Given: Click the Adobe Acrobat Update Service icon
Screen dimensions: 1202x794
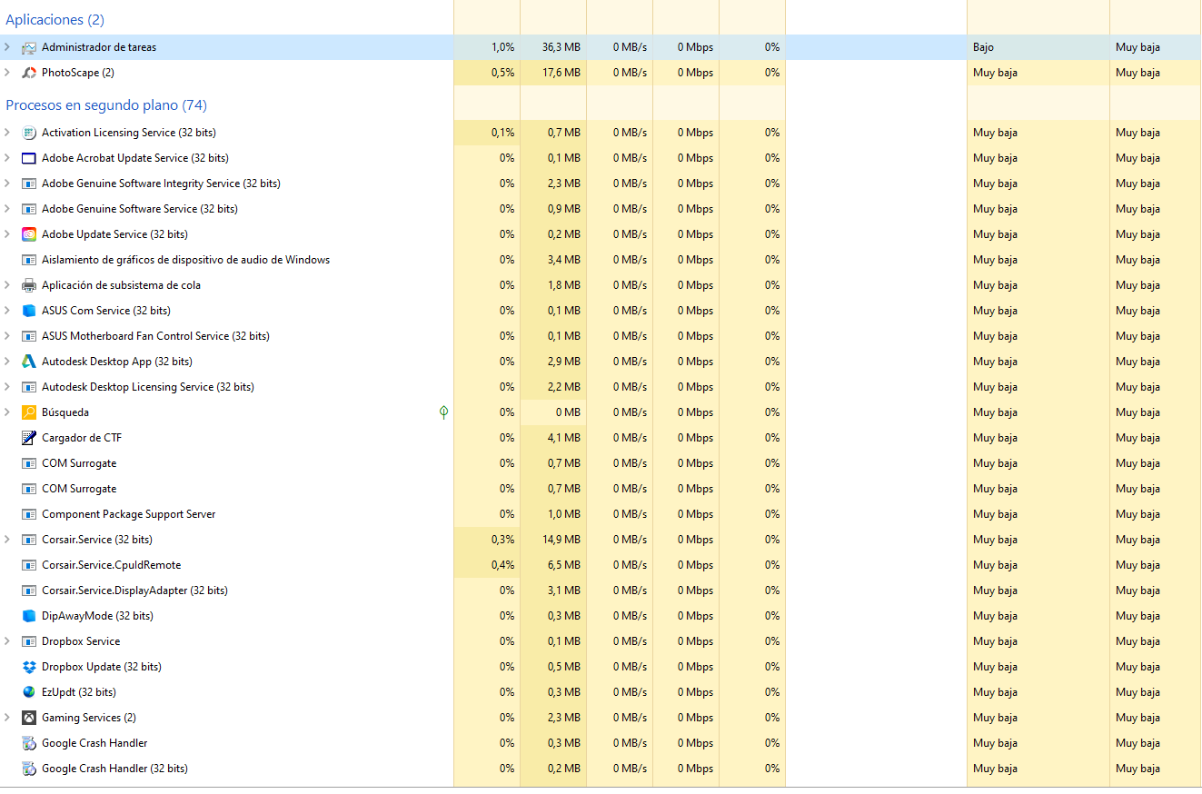Looking at the screenshot, I should 29,158.
